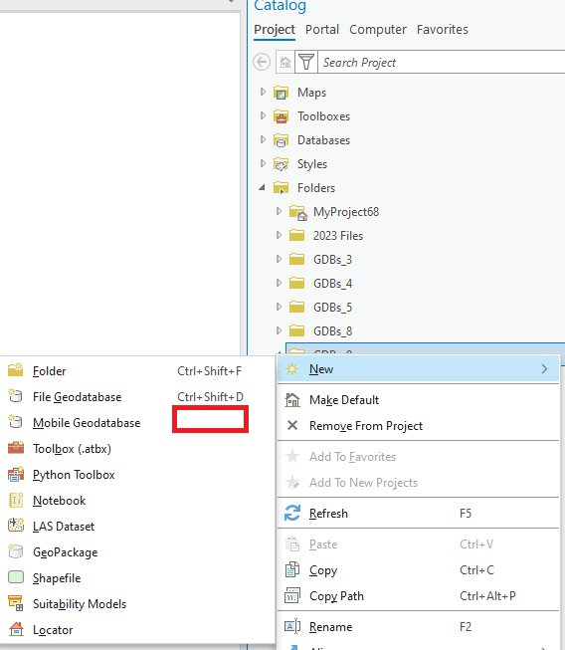This screenshot has height=650, width=565.
Task: Click the MyProject68 home folder icon
Action: tap(297, 212)
